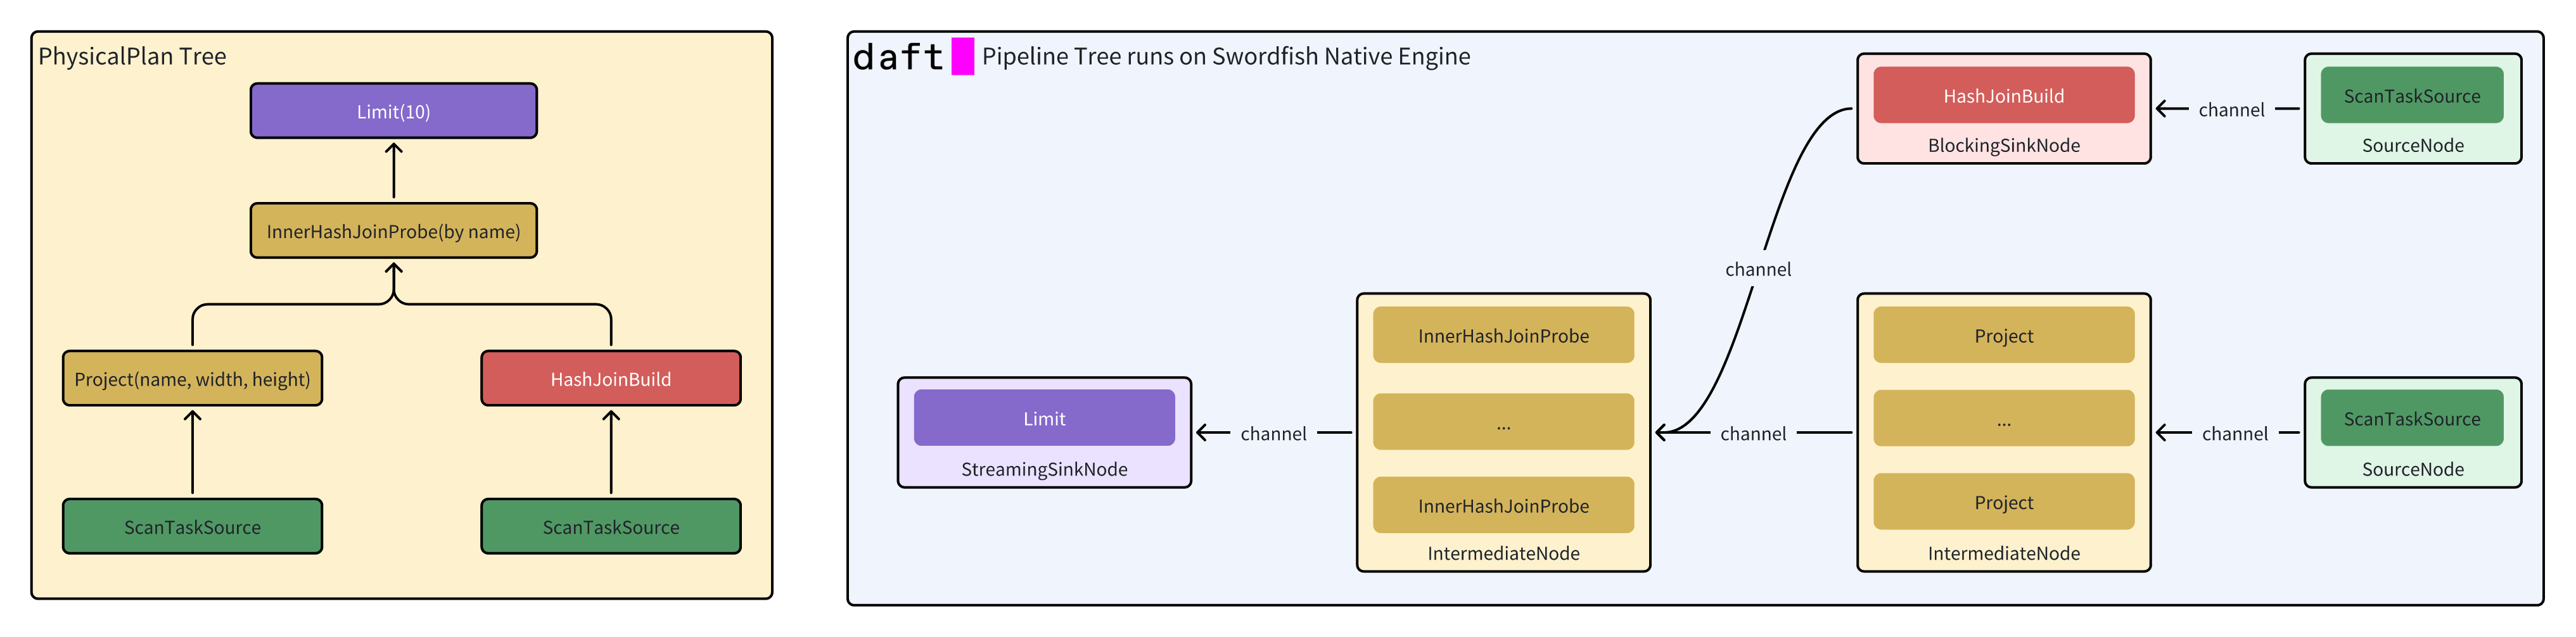
Task: Click the BlockingSinkNode label
Action: pyautogui.click(x=2003, y=145)
